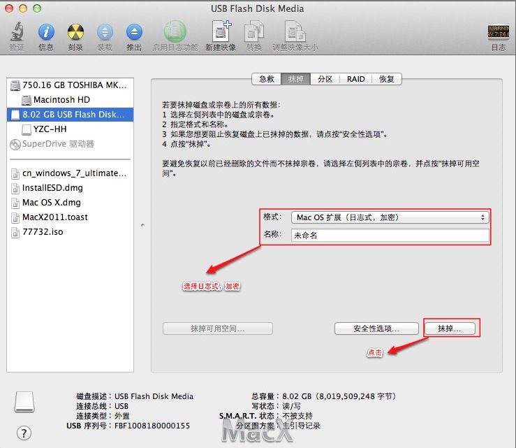The height and width of the screenshot is (448, 516).
Task: Open the Format (格式) dropdown
Action: point(390,217)
